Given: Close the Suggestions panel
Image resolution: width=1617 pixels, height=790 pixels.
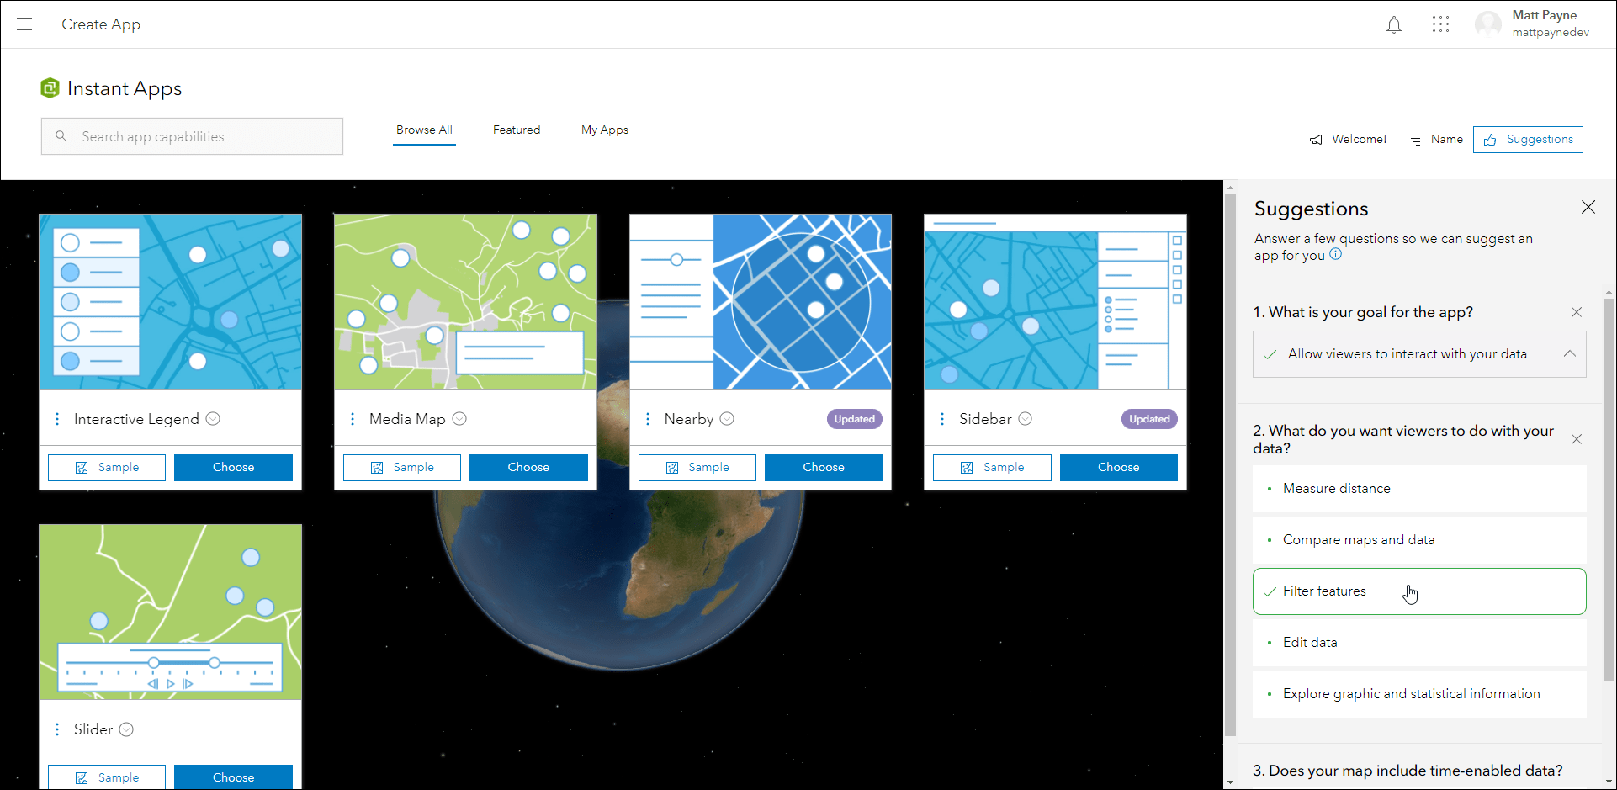Looking at the screenshot, I should 1588,207.
